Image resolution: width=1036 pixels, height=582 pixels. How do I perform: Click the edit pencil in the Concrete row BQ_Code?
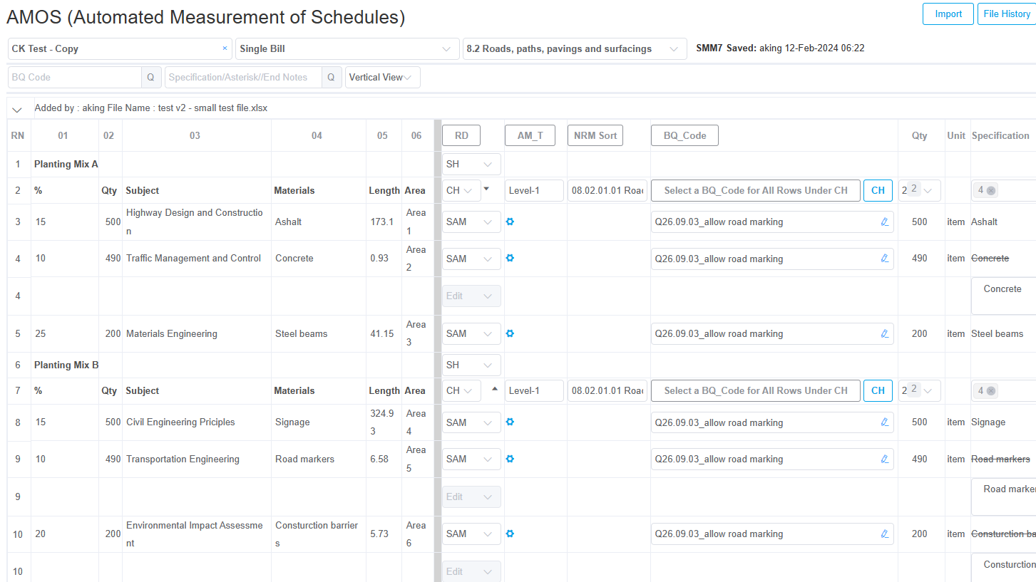pyautogui.click(x=885, y=259)
